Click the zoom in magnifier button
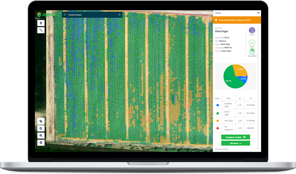Image resolution: width=296 pixels, height=174 pixels. (41, 129)
